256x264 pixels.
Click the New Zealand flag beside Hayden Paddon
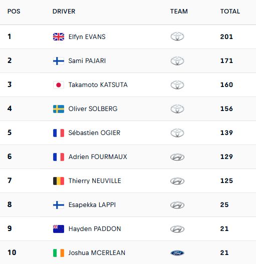tap(59, 229)
